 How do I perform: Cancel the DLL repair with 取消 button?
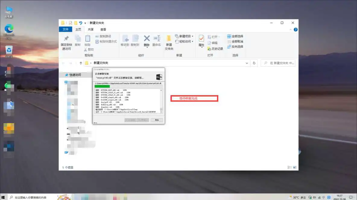tap(157, 120)
